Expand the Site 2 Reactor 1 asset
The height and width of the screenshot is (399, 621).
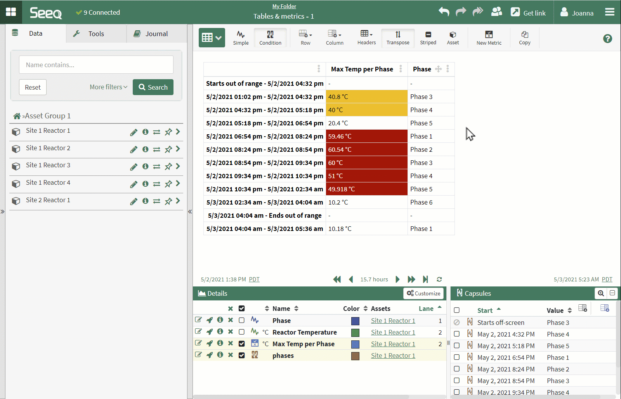[178, 201]
